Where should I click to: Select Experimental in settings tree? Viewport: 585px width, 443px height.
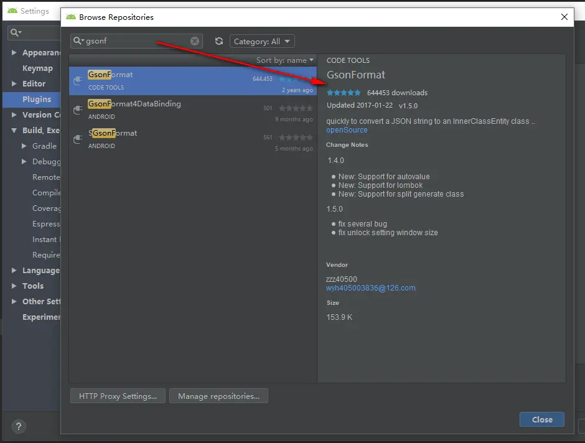(41, 317)
